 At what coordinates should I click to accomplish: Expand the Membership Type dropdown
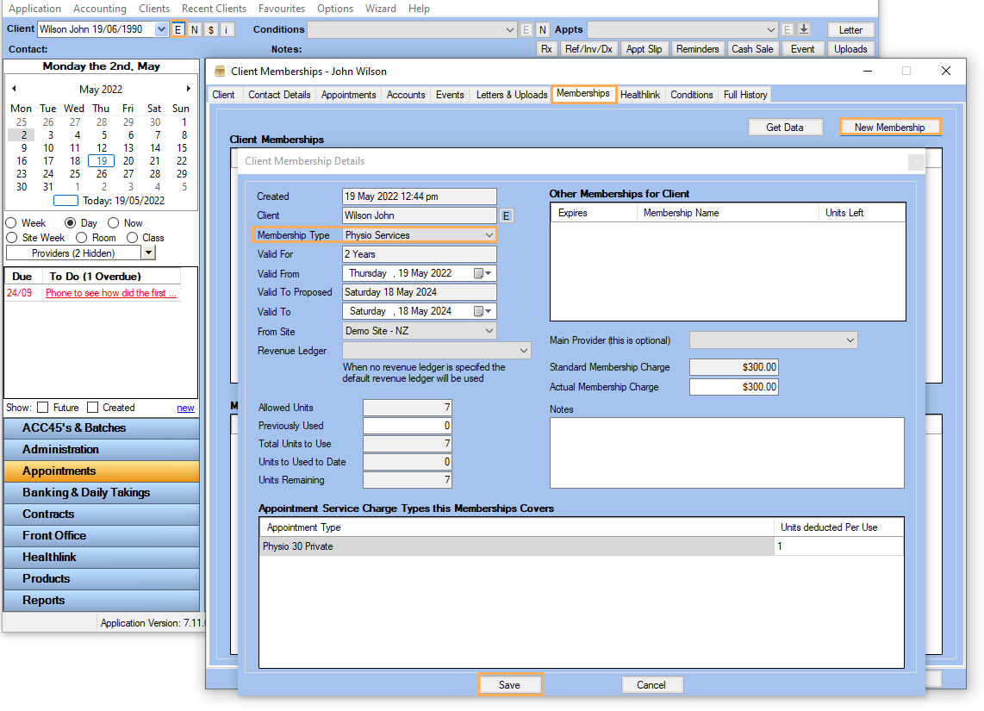(489, 235)
